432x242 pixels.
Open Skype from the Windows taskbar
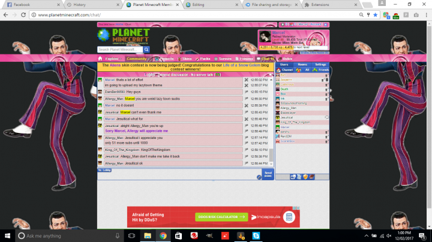pos(256,236)
